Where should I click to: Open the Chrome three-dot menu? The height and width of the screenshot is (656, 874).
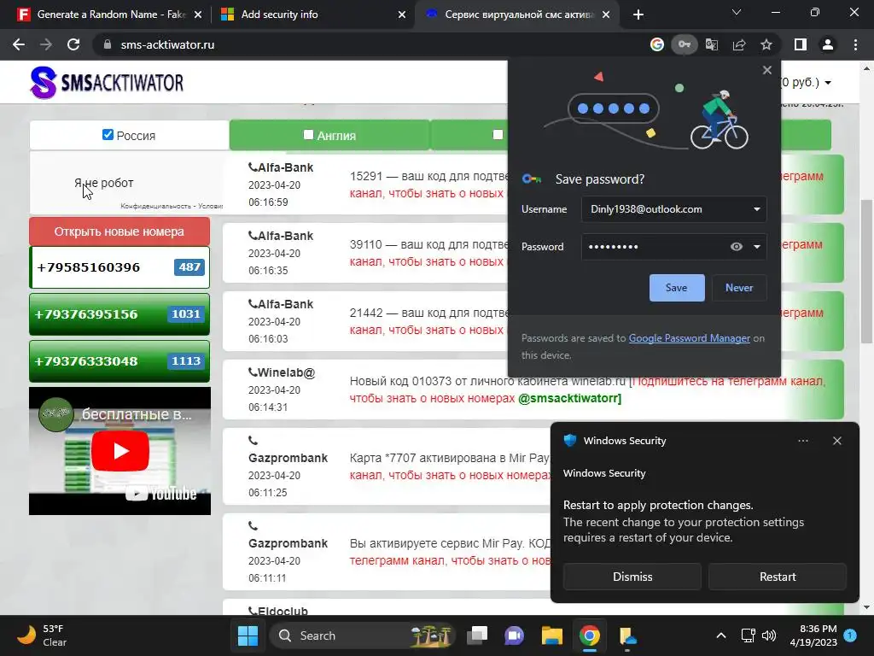855,44
